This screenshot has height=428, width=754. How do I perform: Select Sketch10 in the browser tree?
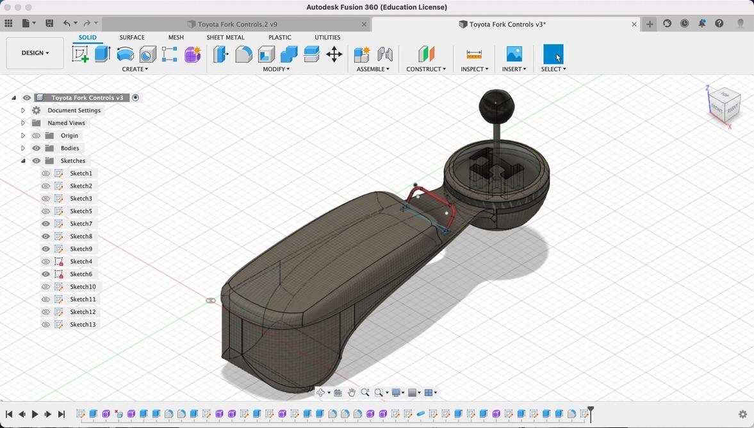point(83,286)
